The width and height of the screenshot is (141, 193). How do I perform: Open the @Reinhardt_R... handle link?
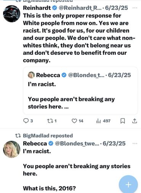80,8
